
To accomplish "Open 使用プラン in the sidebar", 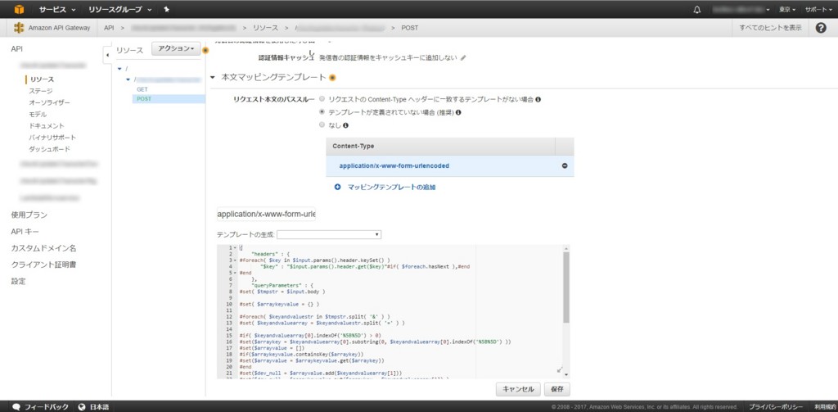I will 29,215.
